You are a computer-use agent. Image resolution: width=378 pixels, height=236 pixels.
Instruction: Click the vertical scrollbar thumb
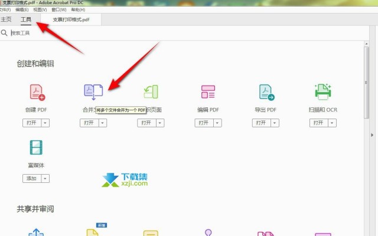(x=366, y=83)
